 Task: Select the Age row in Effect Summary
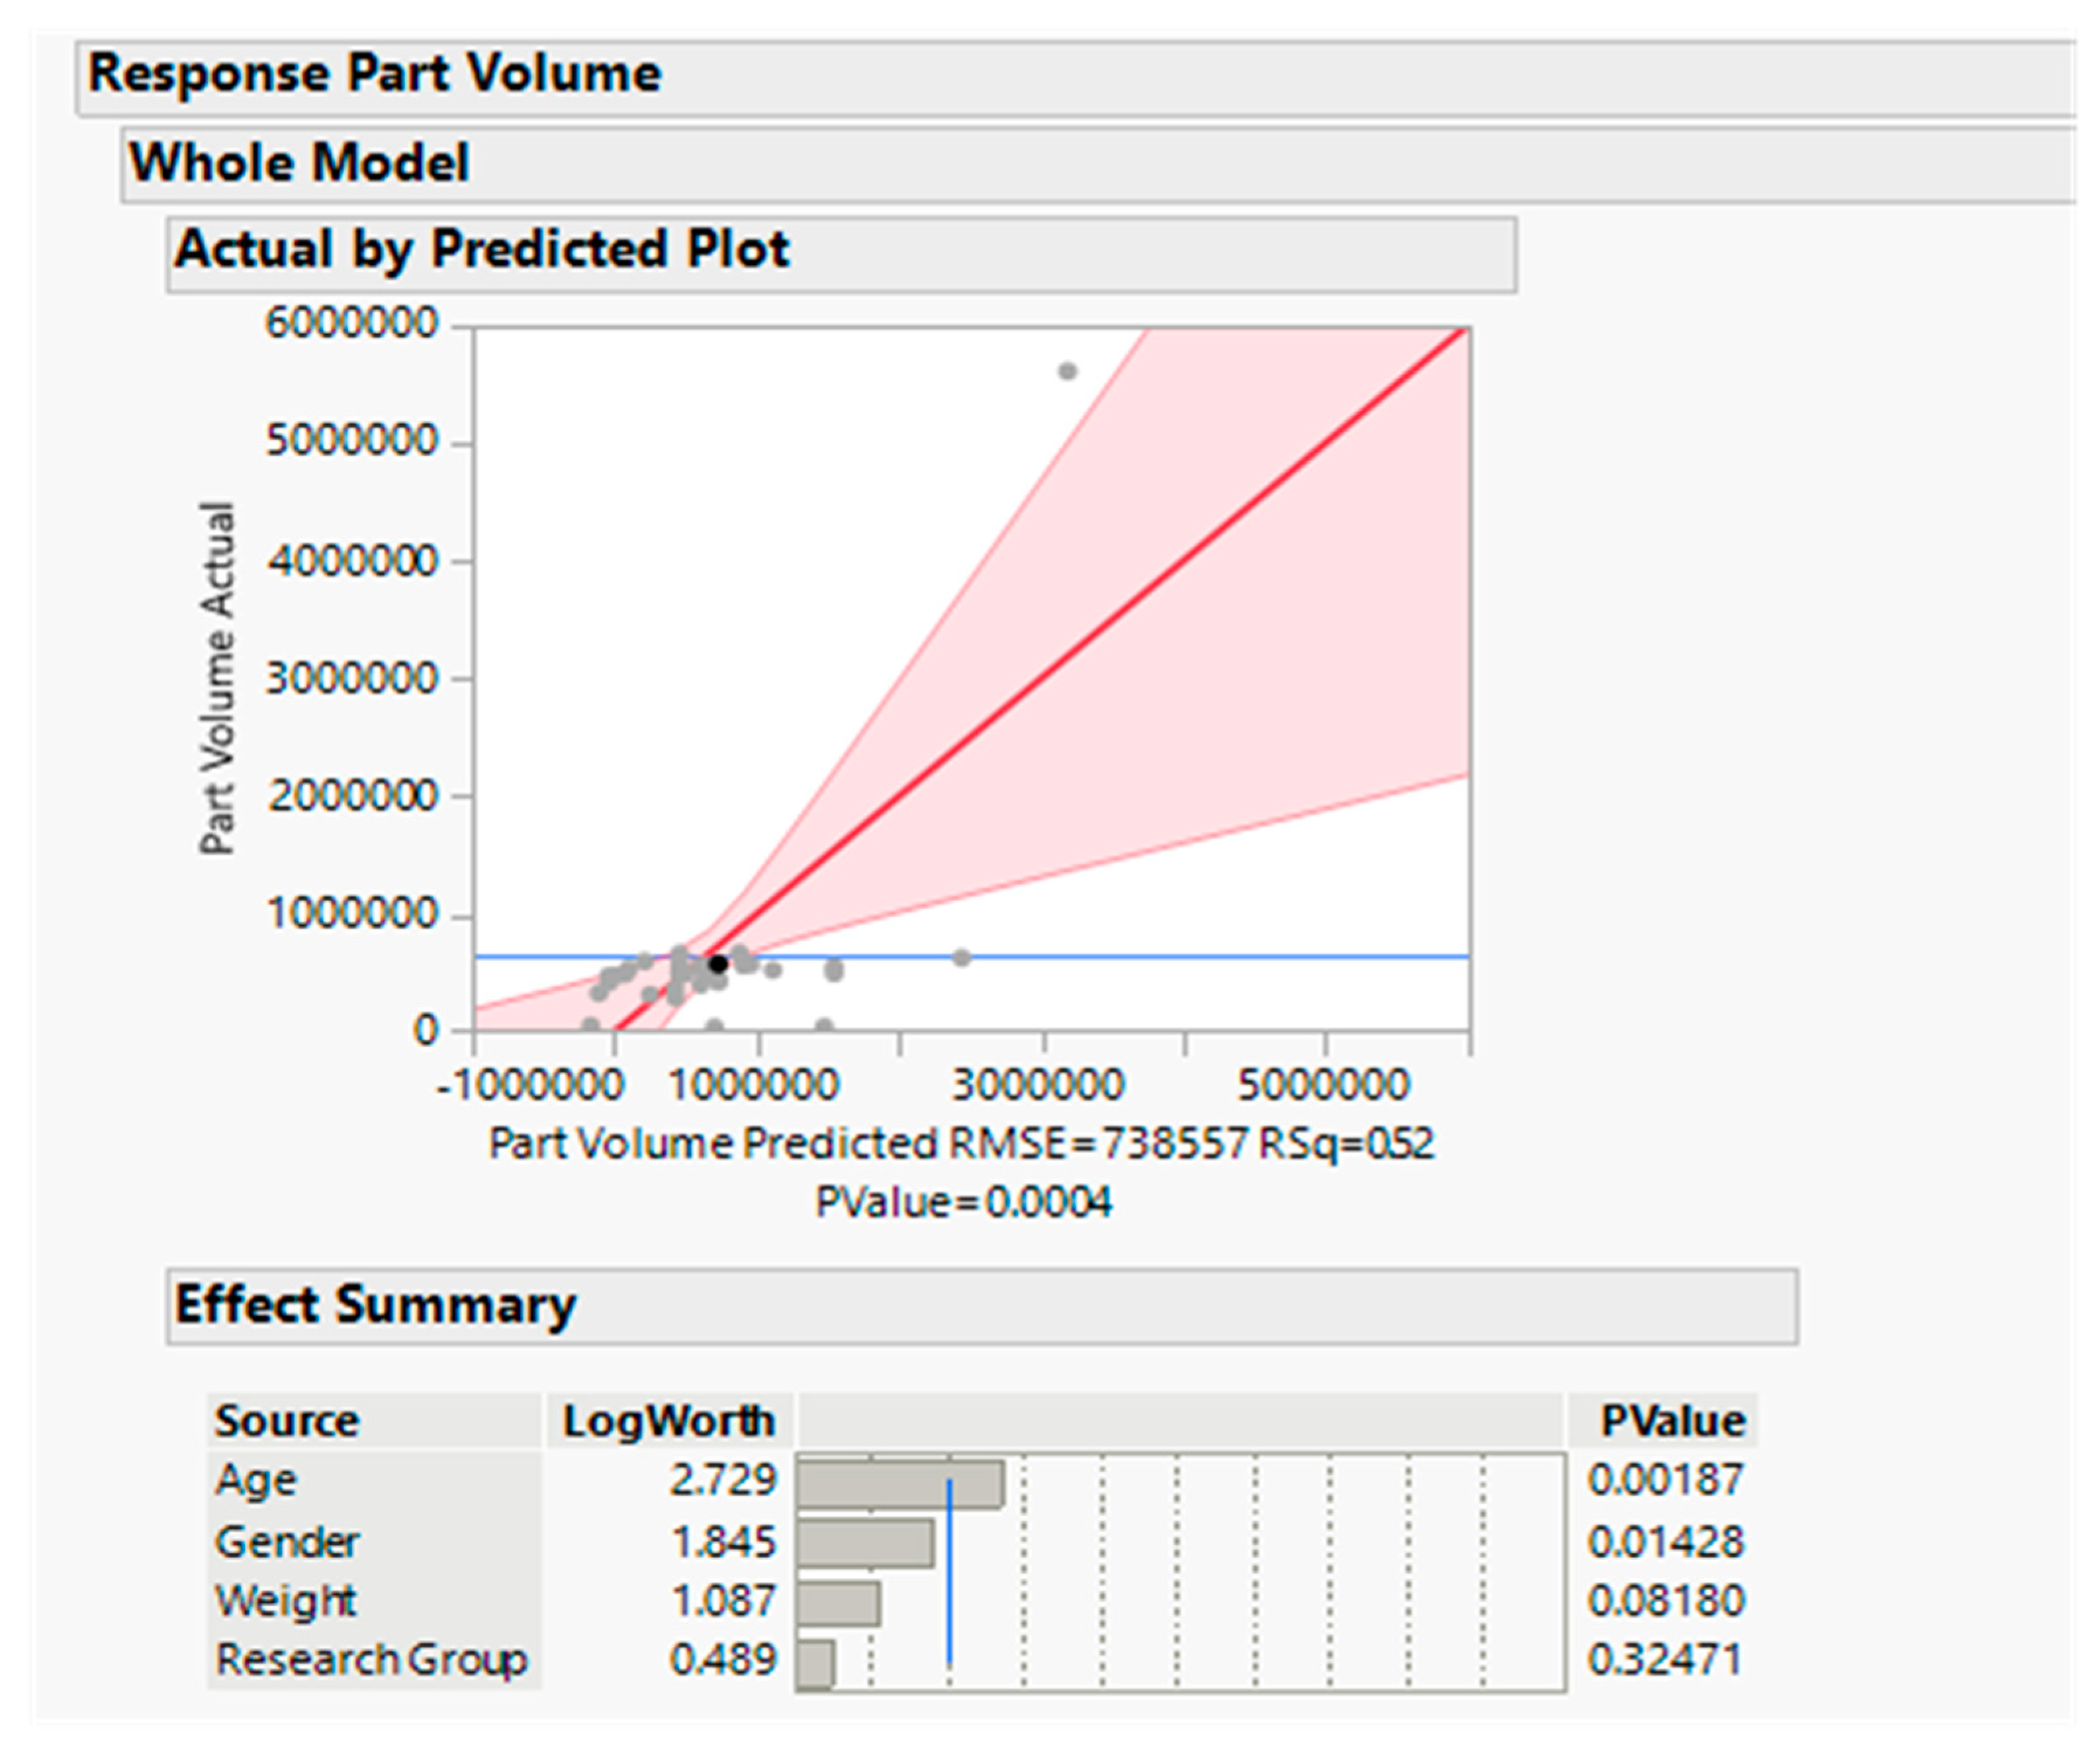[x=256, y=1480]
